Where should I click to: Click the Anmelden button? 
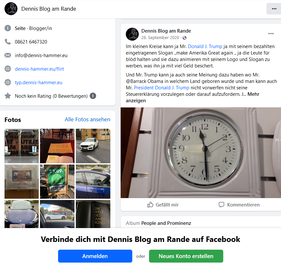(95, 256)
